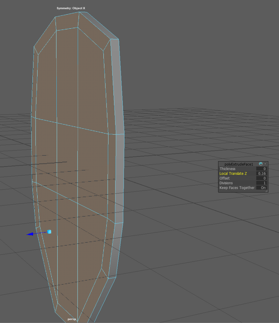Click the small square icon in polyExtrudeFace1 header
The image size is (279, 323).
click(x=265, y=164)
